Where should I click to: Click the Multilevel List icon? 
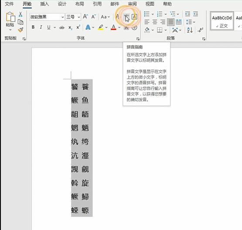(173, 14)
